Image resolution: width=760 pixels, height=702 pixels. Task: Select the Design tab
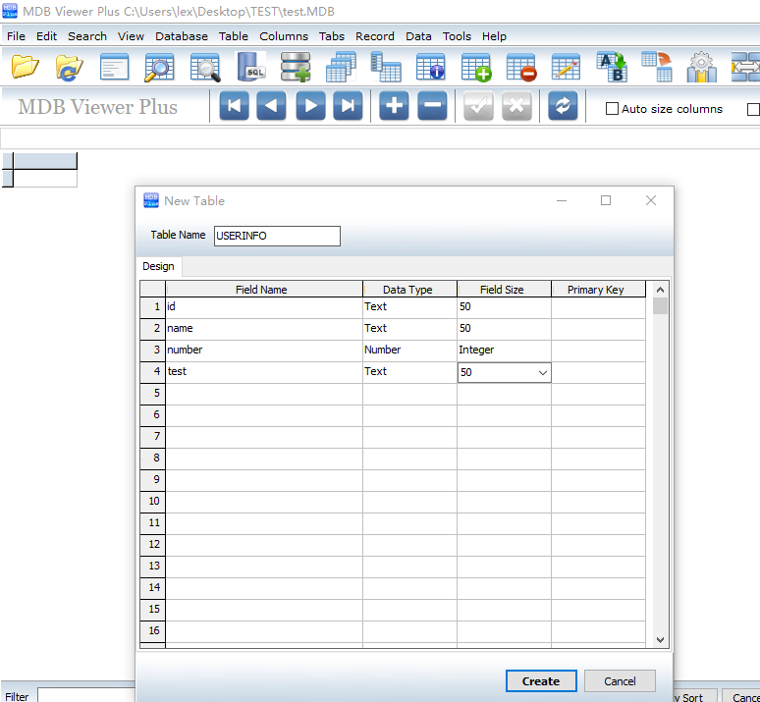coord(158,266)
